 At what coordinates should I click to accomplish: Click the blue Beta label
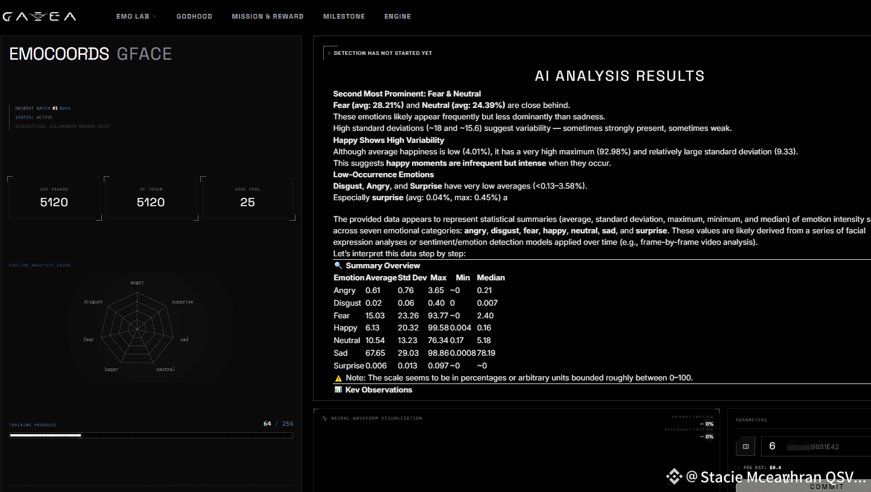(65, 108)
